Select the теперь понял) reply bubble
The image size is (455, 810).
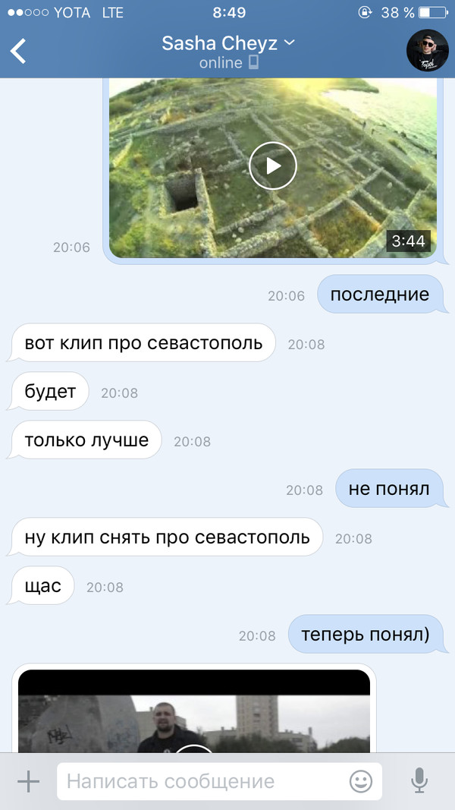(x=366, y=635)
